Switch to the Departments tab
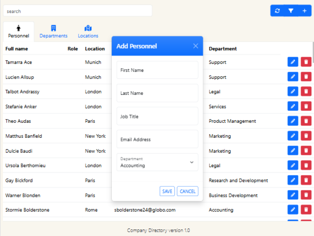Screen dimensions: 314x236 pos(53,32)
